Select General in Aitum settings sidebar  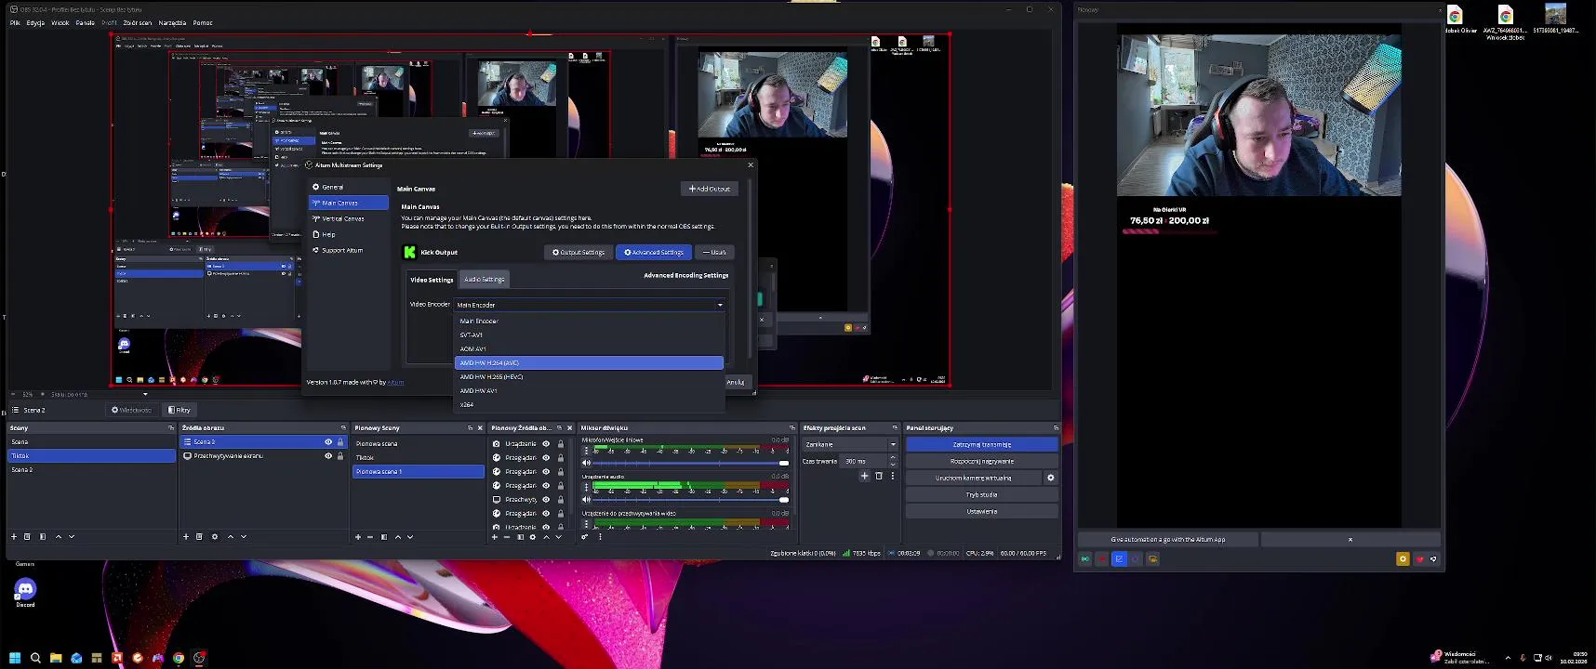[349, 187]
